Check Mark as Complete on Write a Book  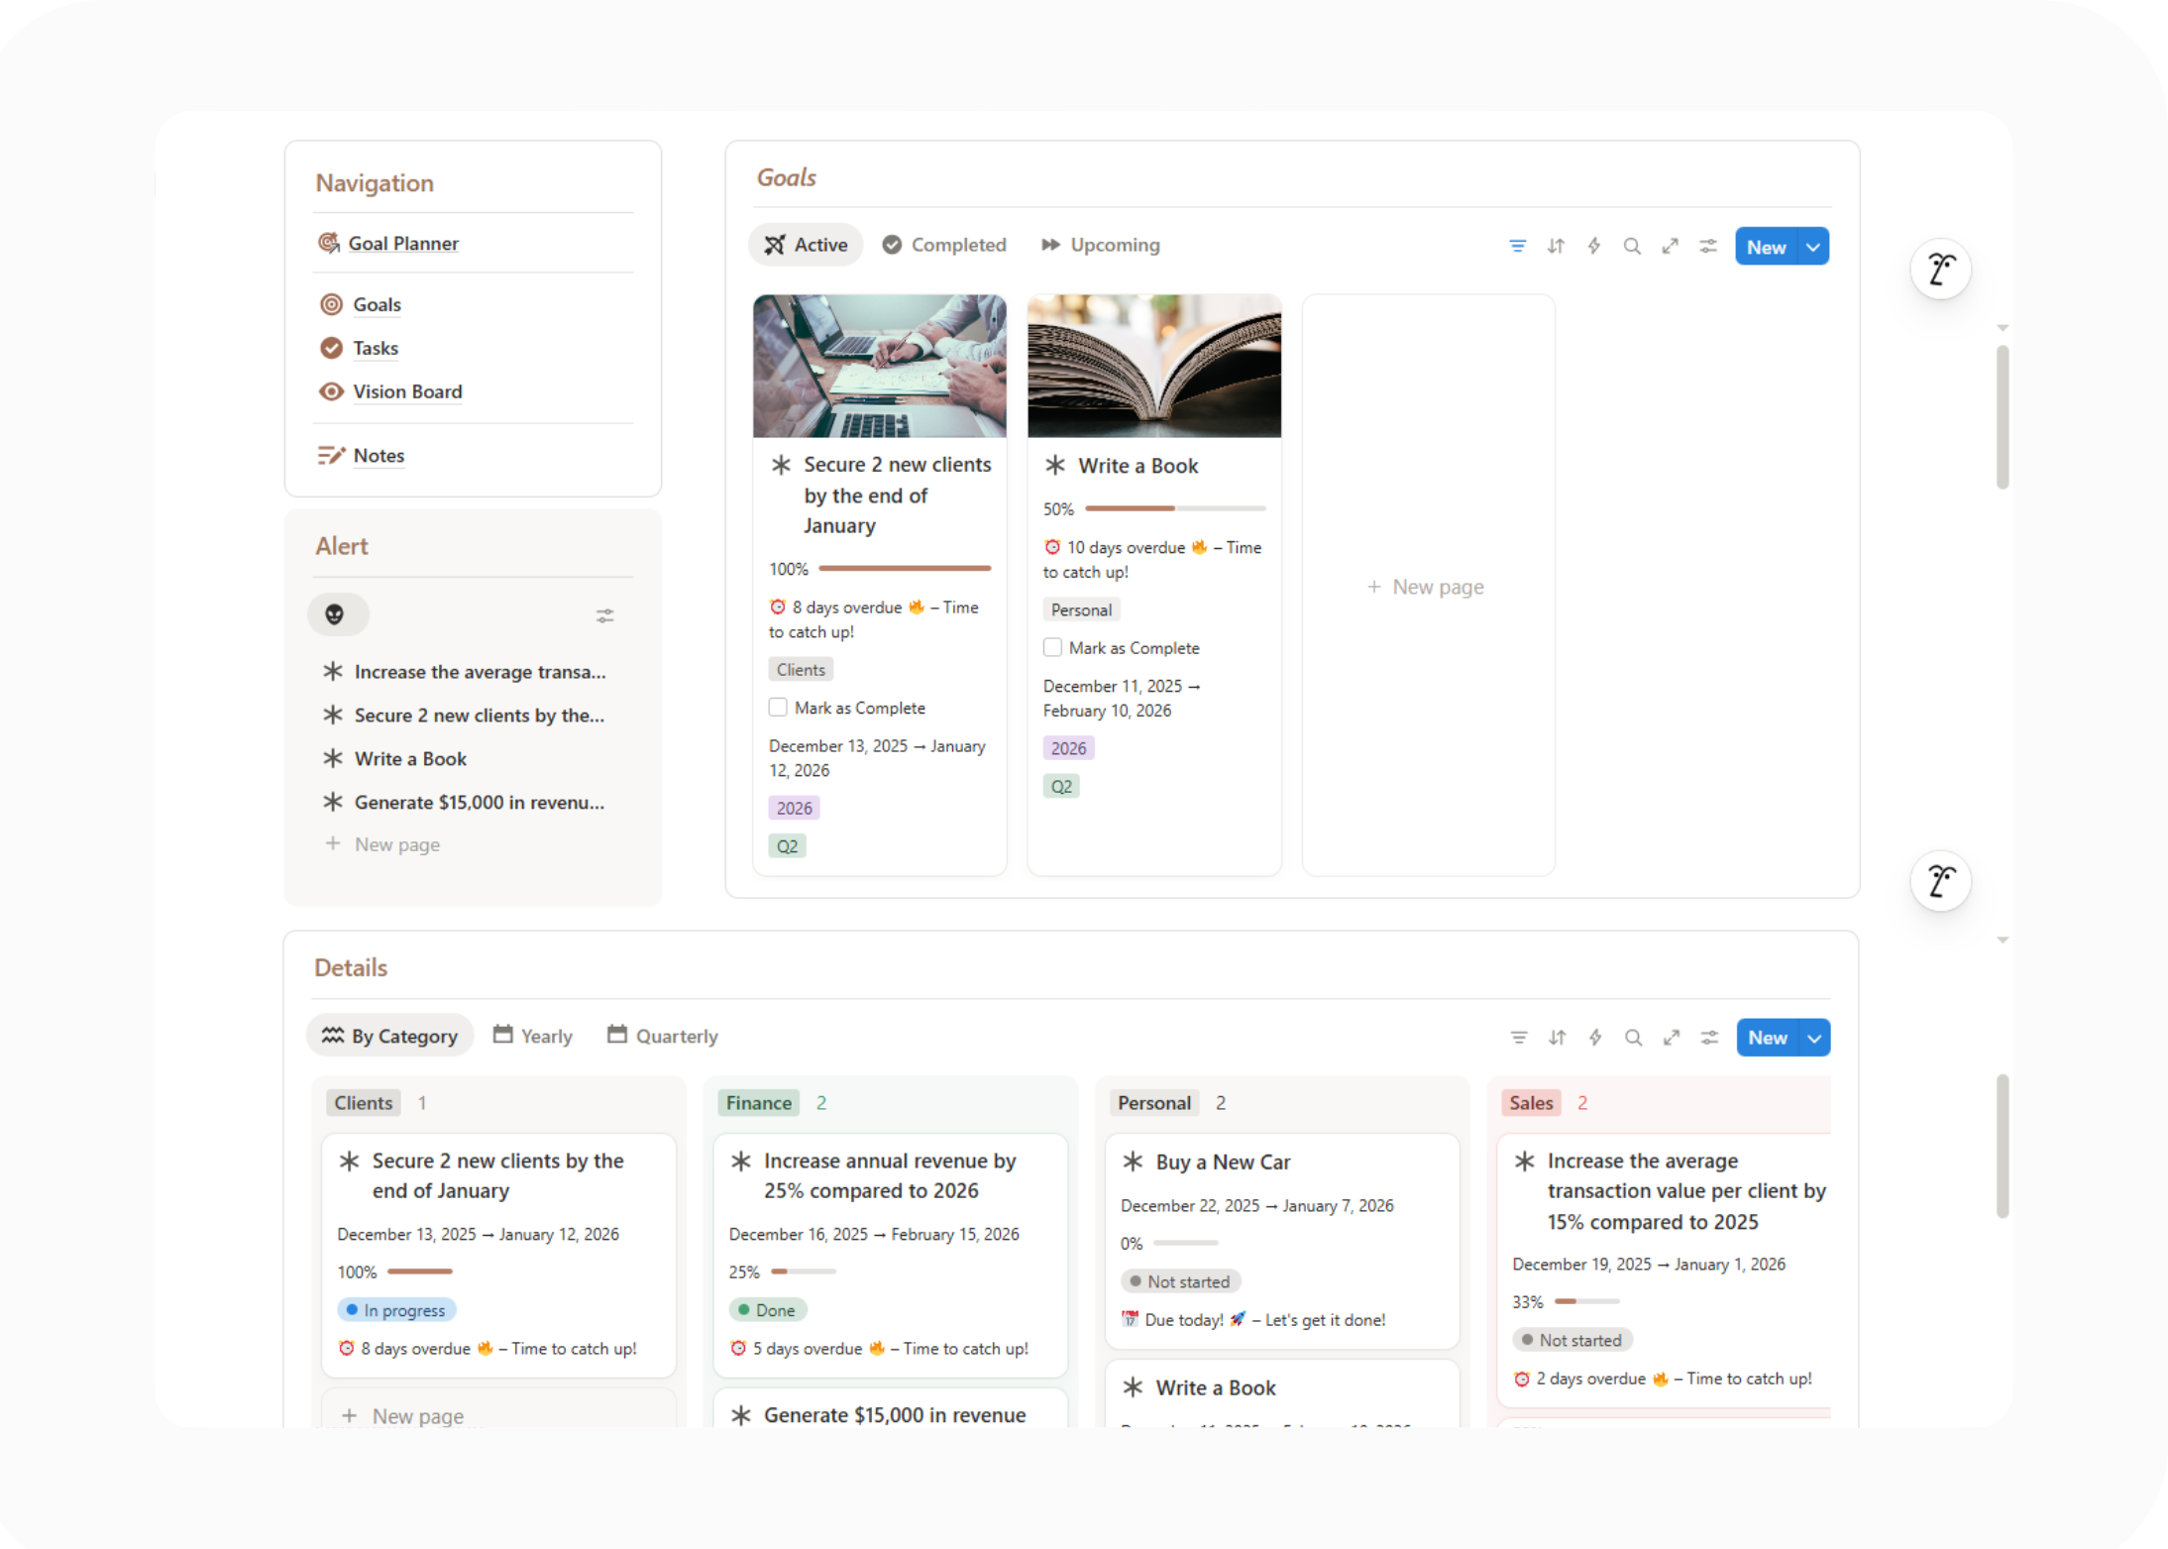[1052, 647]
